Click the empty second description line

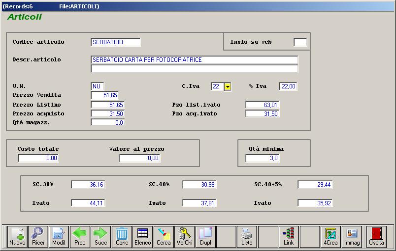194,69
